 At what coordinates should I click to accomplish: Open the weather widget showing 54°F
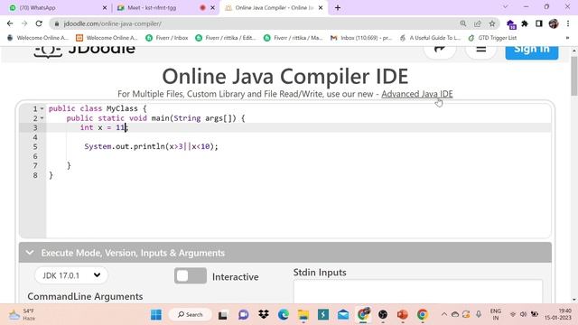[x=23, y=315]
